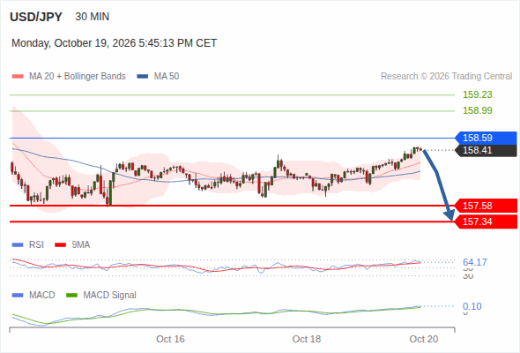The width and height of the screenshot is (520, 353).
Task: Click the MACD Signal legend label
Action: (110, 296)
